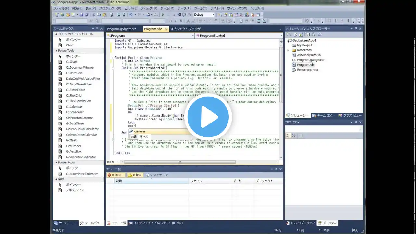This screenshot has width=416, height=234.
Task: Open the ファイル(F) menu
Action: click(x=61, y=8)
